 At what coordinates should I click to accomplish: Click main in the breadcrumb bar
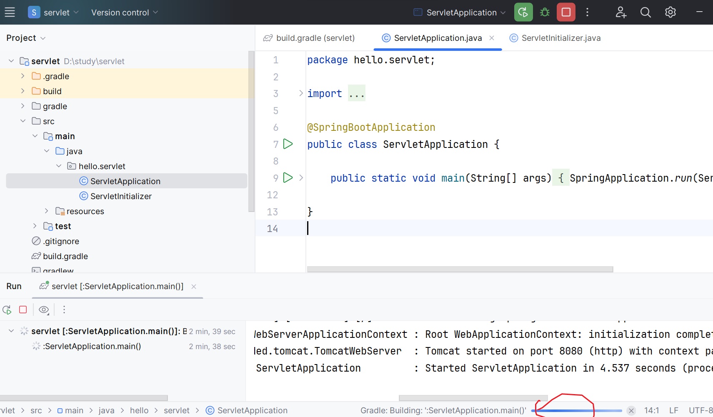click(70, 410)
